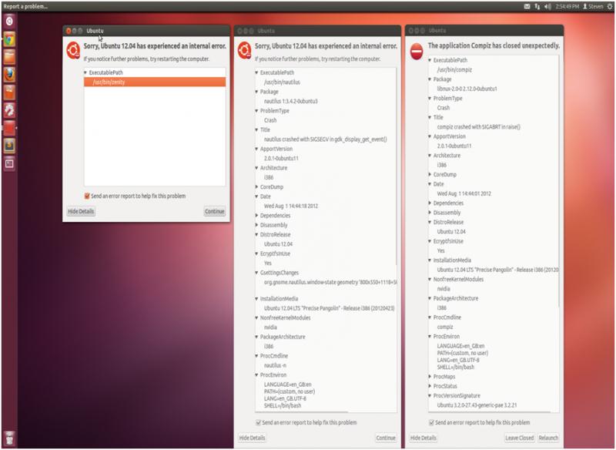Image resolution: width=616 pixels, height=450 pixels.
Task: Toggle Send an error report in Compiz dialog
Action: pos(431,422)
